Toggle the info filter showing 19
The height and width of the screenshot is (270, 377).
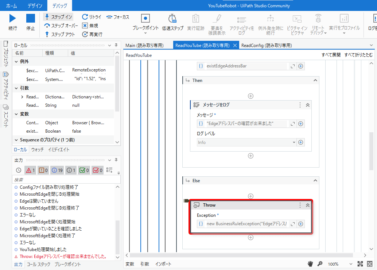coord(57,170)
